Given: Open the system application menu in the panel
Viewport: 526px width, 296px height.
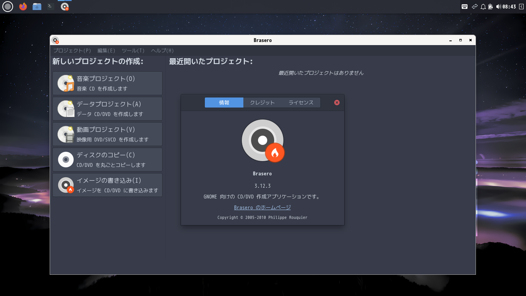Looking at the screenshot, I should (8, 7).
